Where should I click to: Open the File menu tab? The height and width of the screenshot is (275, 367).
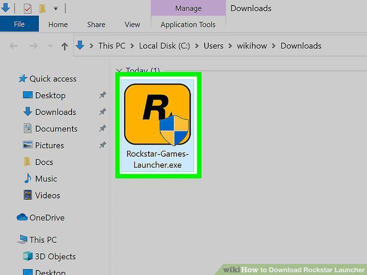[x=19, y=24]
